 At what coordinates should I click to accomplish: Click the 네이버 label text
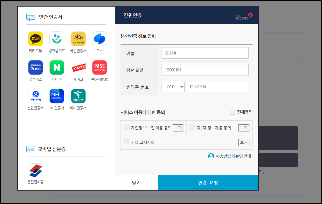(57, 79)
